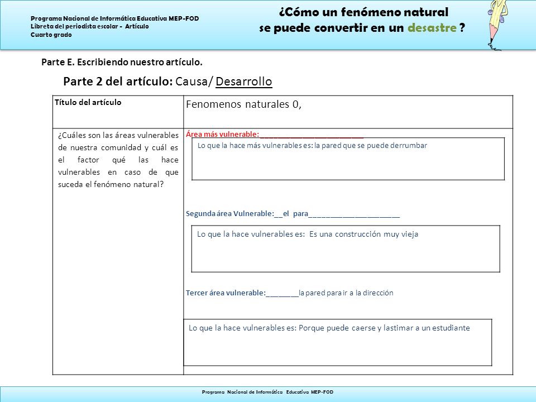Image resolution: width=536 pixels, height=402 pixels.
Task: Click the text box about 'la pared que se puede derrumbar'
Action: pos(348,159)
